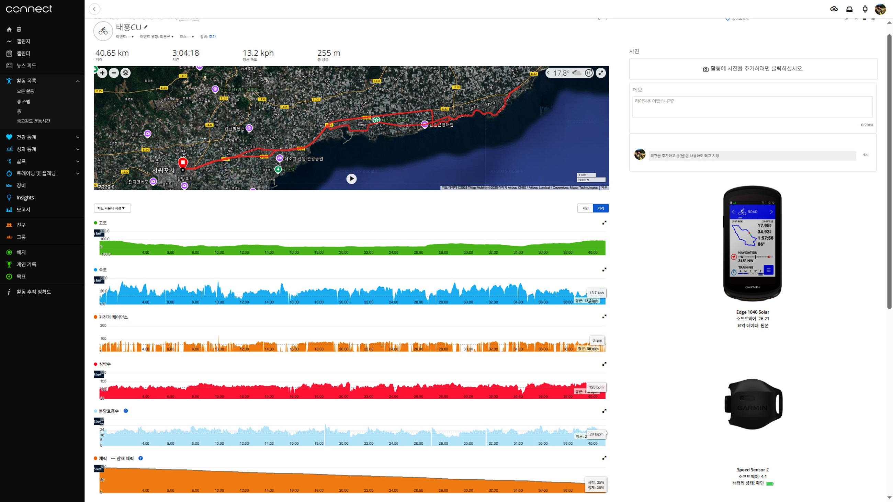Switch chart axis to 거리
The height and width of the screenshot is (502, 893).
coord(601,208)
